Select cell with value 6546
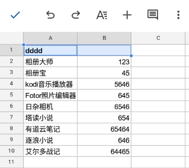The height and width of the screenshot is (168, 189). (x=104, y=106)
